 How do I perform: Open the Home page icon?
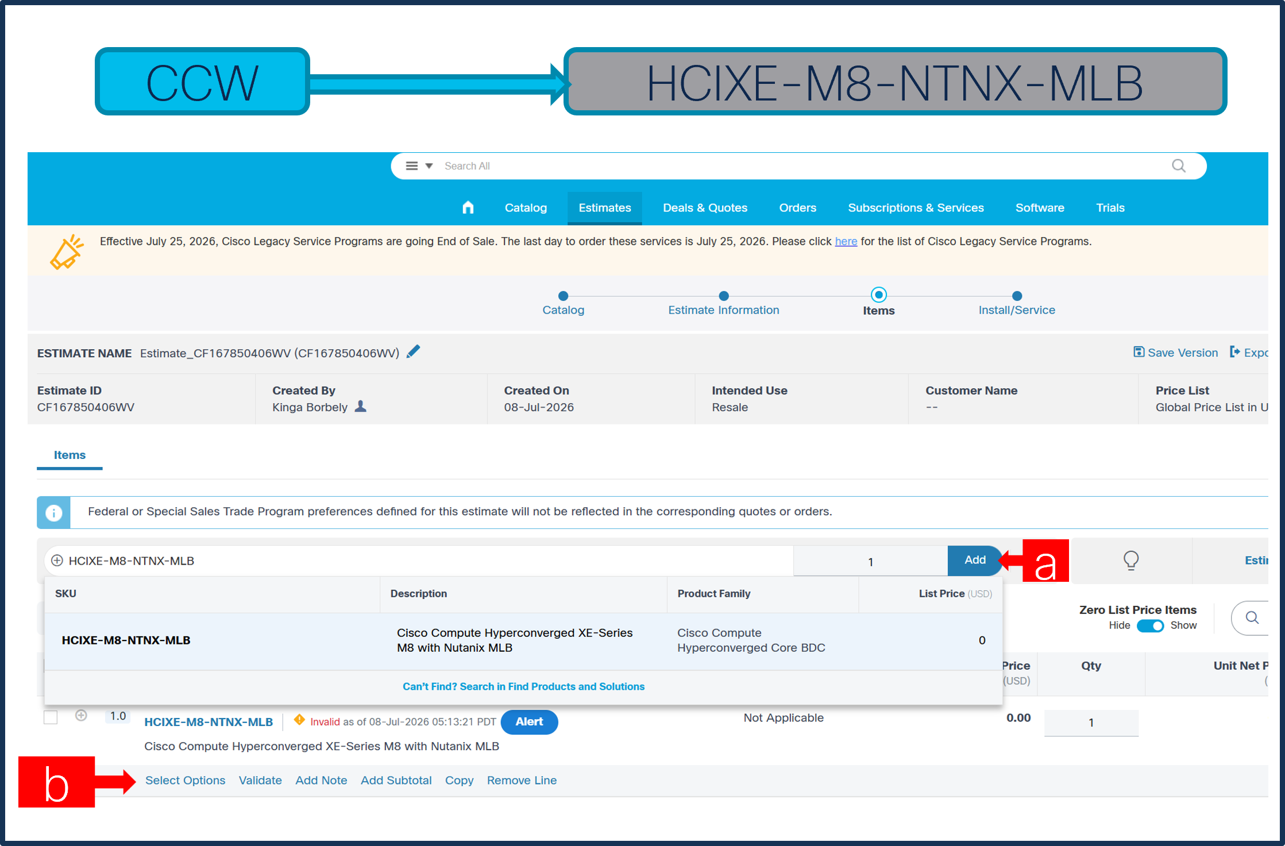468,207
